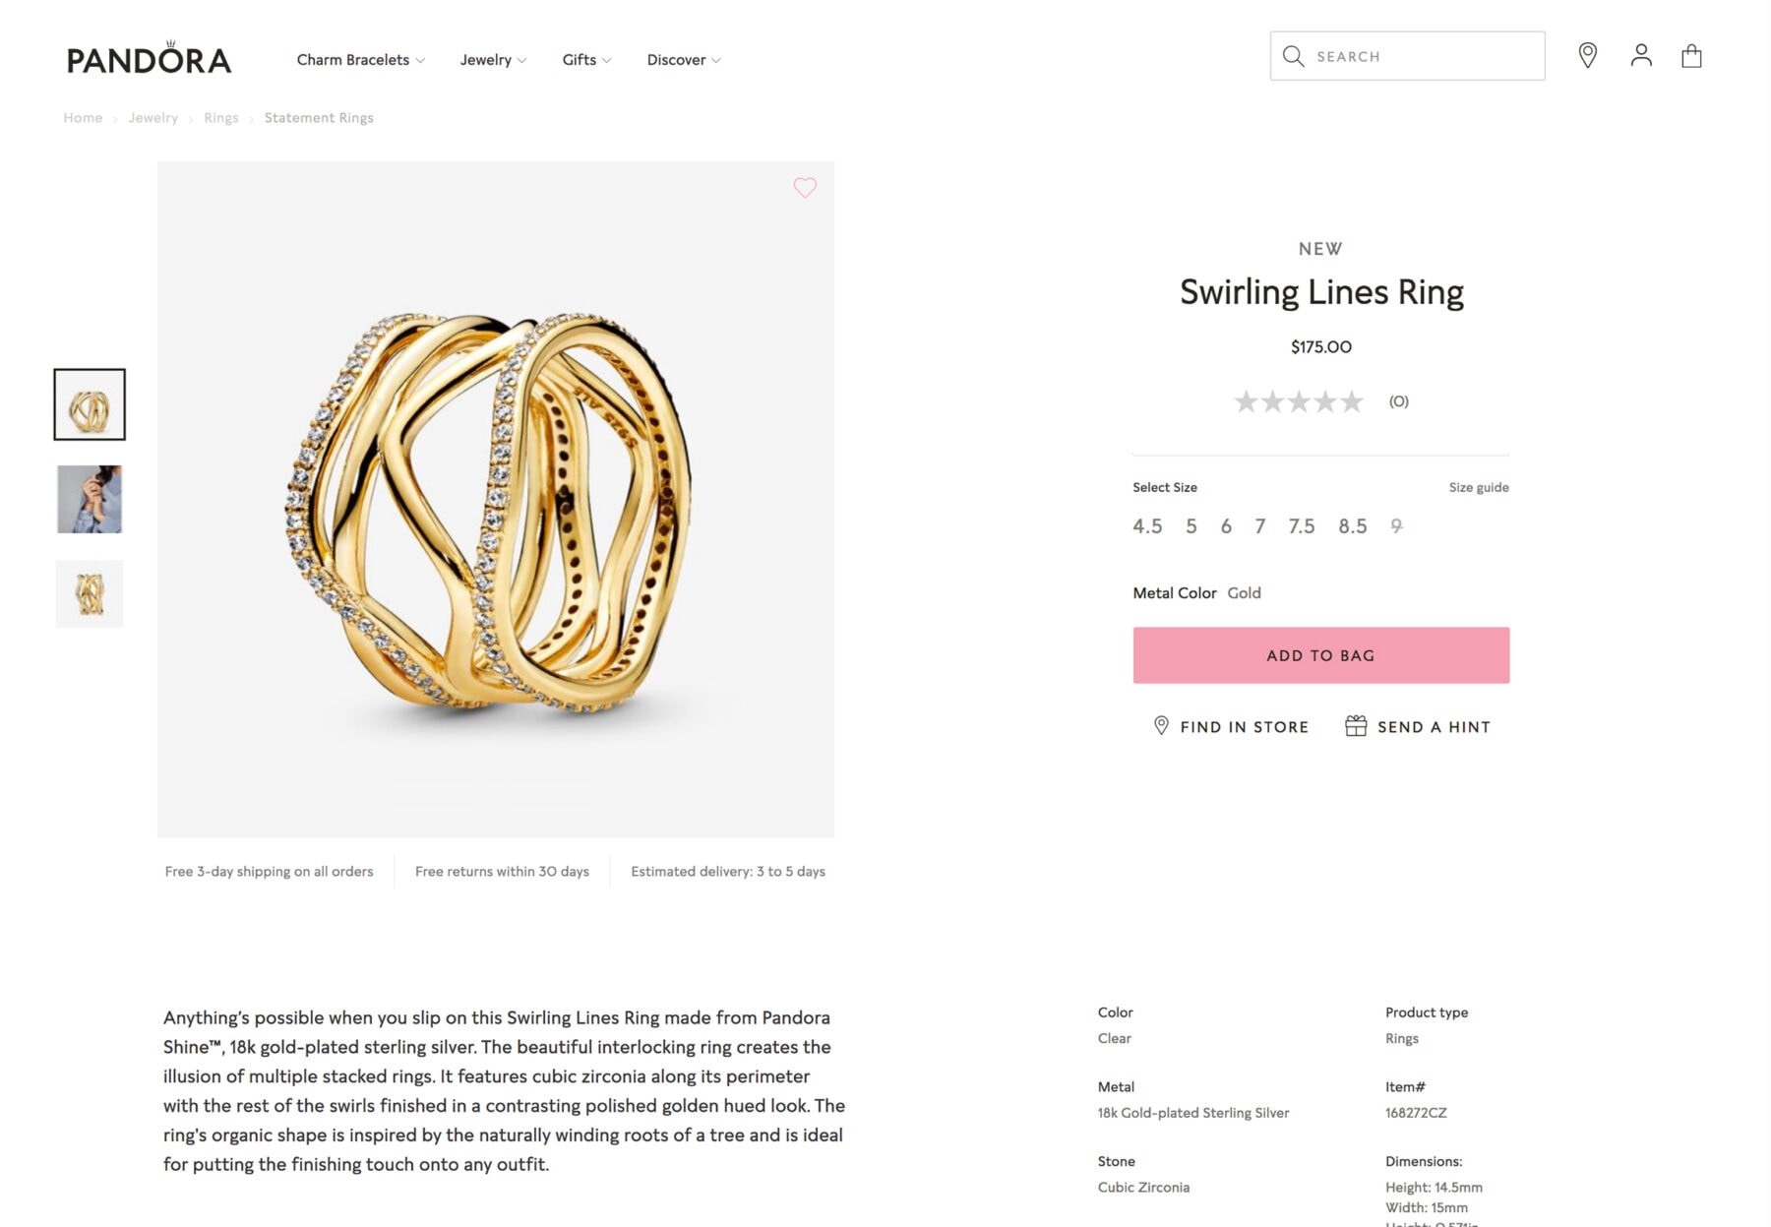1771x1227 pixels.
Task: Open the shopping bag icon
Action: 1693,56
